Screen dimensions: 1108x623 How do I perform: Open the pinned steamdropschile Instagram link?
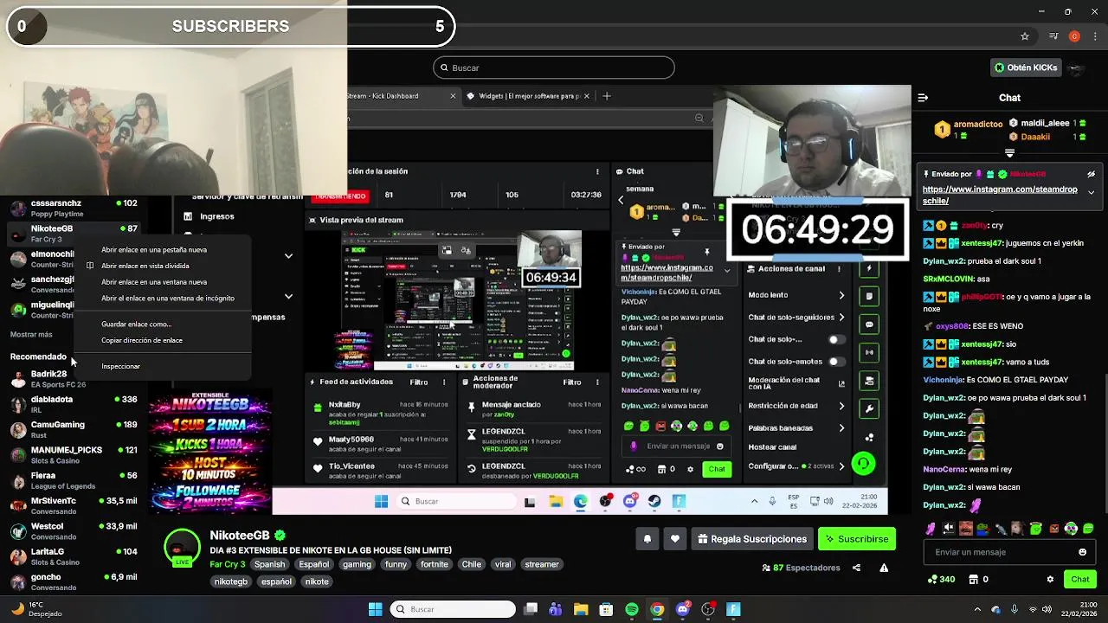coord(1000,195)
